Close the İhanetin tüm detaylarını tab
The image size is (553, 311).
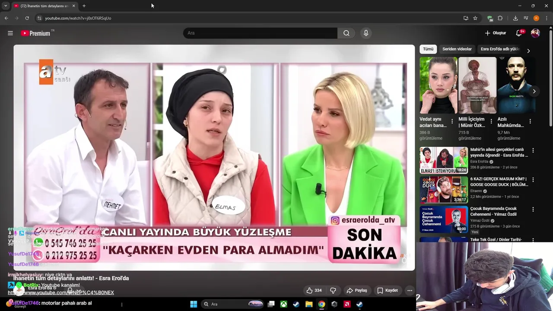[73, 6]
